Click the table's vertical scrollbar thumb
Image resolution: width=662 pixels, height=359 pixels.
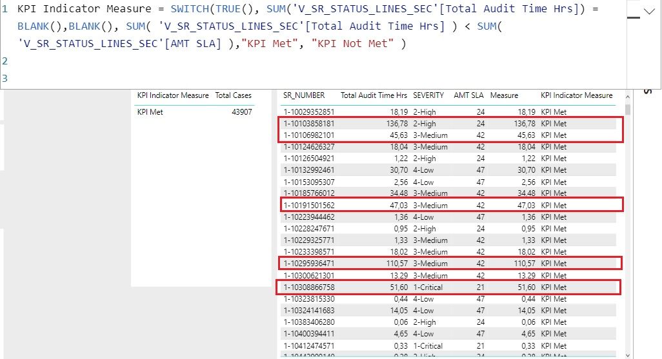click(x=628, y=110)
